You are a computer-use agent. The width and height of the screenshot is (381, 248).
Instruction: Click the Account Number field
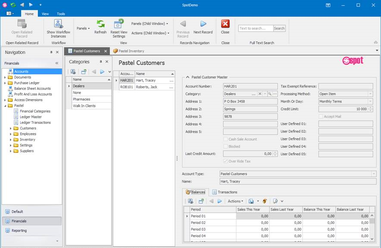click(250, 86)
